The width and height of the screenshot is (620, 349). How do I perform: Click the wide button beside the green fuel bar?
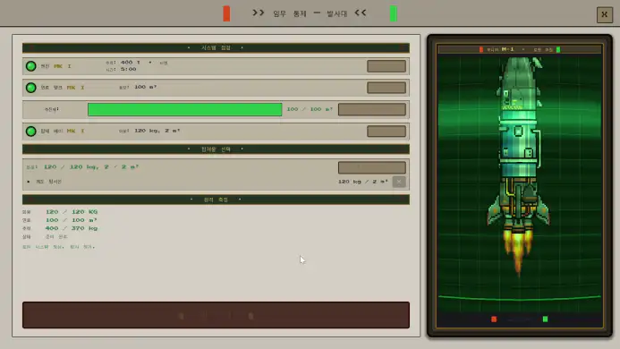(372, 109)
